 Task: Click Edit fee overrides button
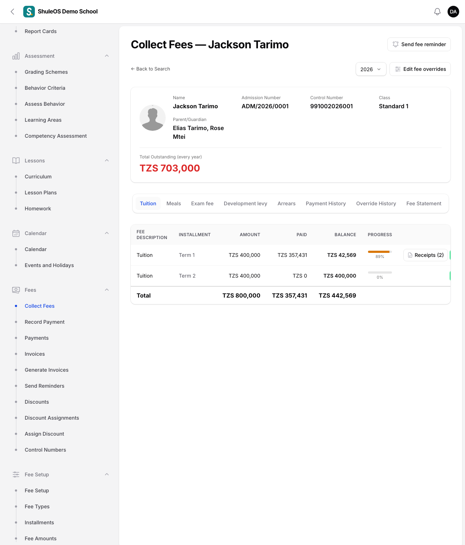tap(420, 69)
